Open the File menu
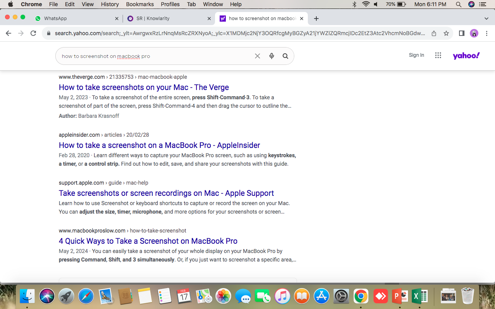Viewport: 495px width, 309px height. click(53, 4)
